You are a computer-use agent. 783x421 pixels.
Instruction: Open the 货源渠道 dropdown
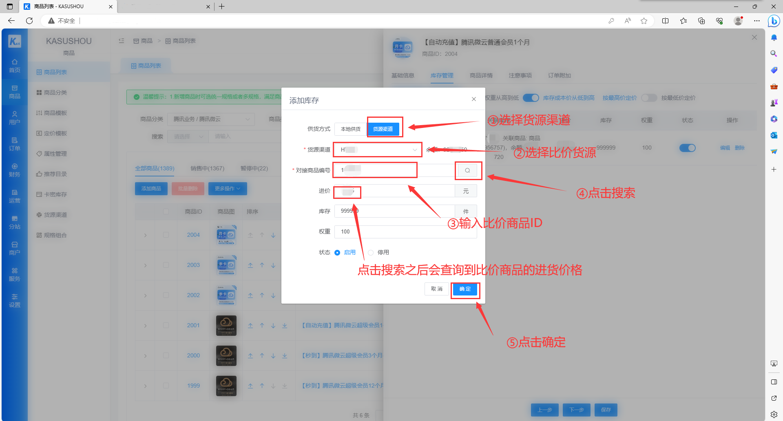[x=378, y=150]
